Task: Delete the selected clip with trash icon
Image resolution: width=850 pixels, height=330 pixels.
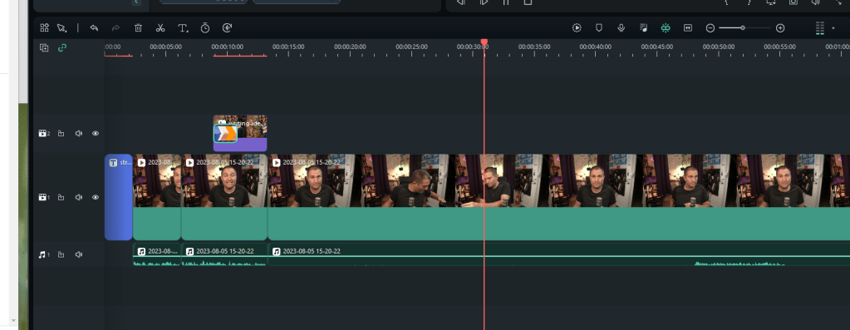Action: coord(138,27)
